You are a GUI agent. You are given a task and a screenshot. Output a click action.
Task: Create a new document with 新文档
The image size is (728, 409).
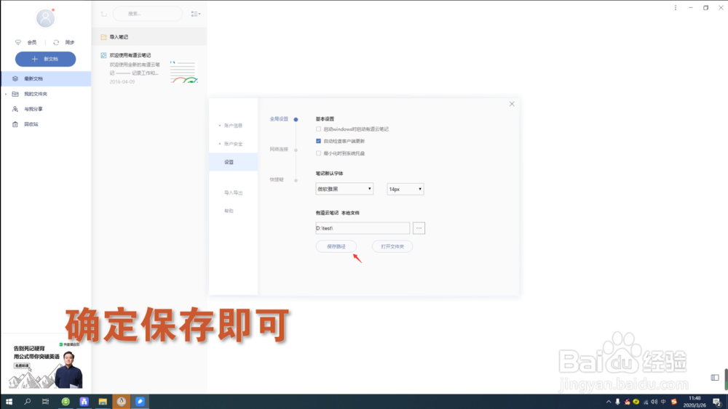click(x=45, y=59)
